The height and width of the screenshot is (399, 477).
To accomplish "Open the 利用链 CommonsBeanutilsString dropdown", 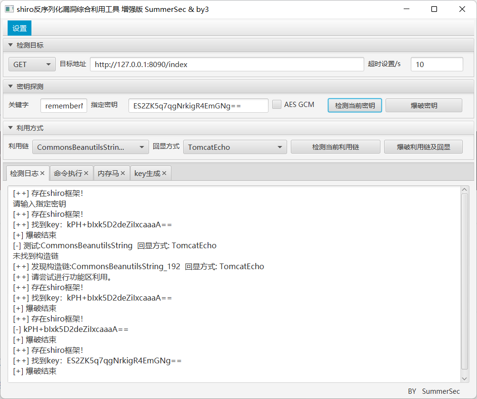I will [90, 147].
